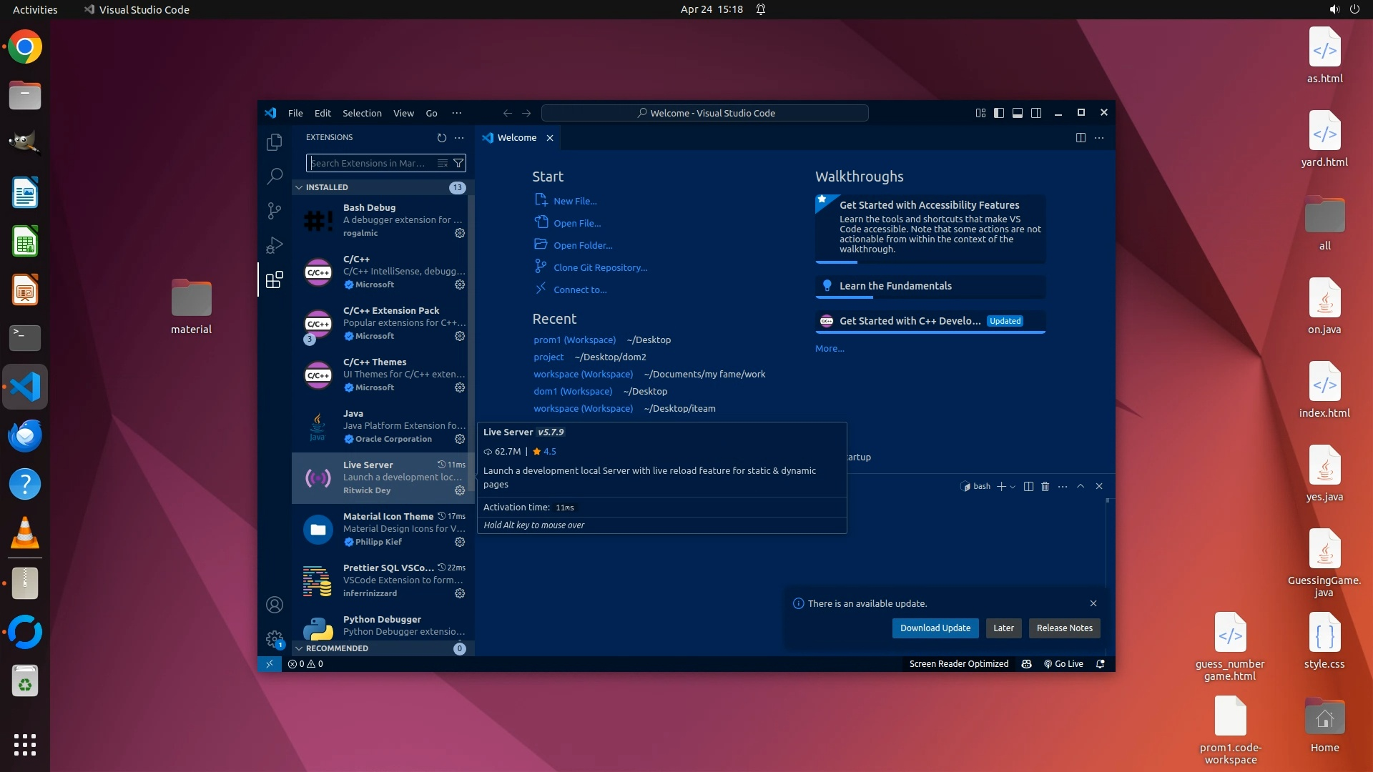1373x772 pixels.
Task: Click the Download Update button
Action: point(935,628)
